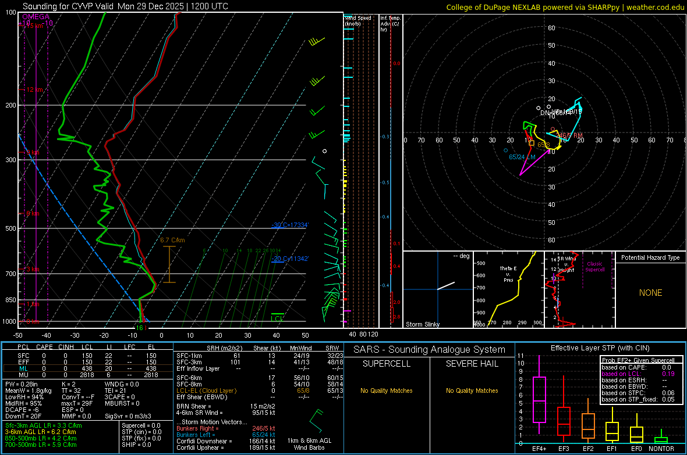Click the SFC-6km shear row label
687x455 pixels.
tap(189, 378)
